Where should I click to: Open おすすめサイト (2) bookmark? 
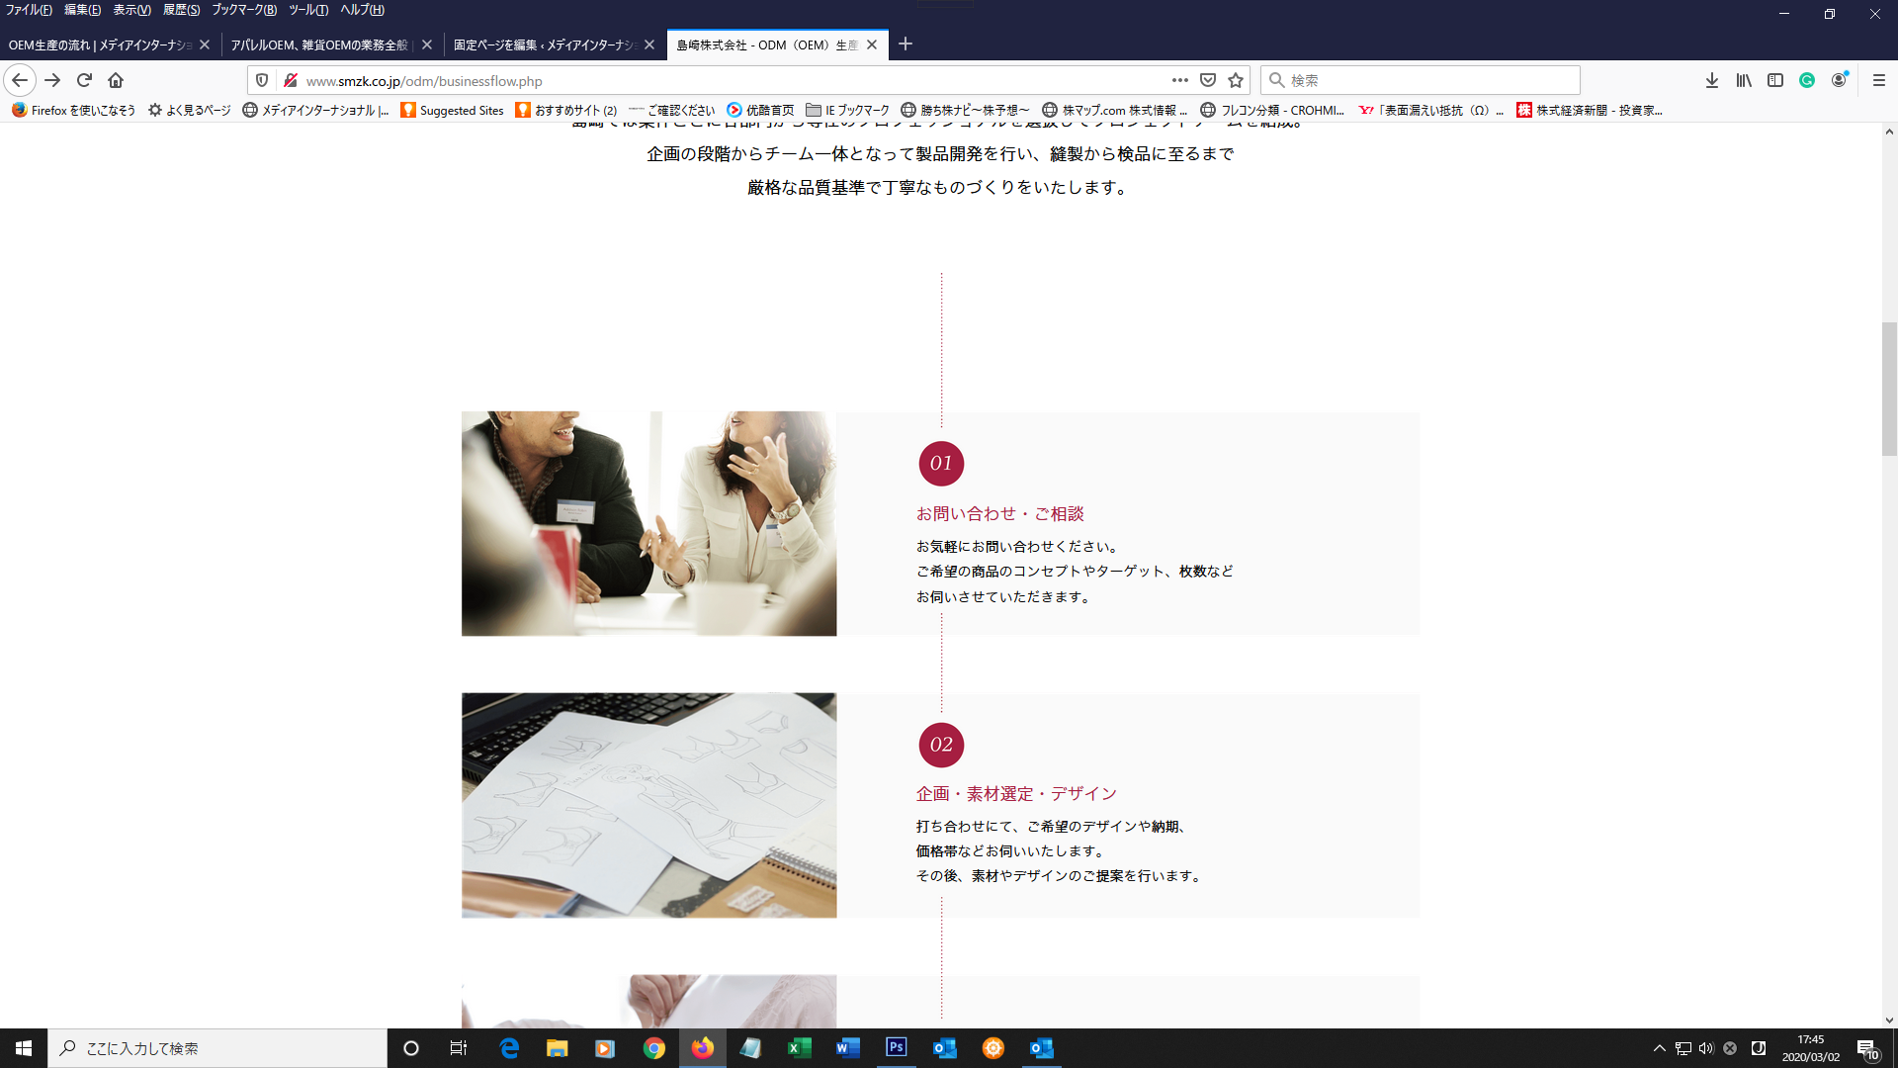tap(566, 110)
